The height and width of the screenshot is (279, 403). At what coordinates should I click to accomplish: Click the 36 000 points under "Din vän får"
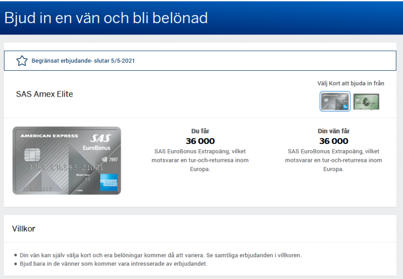coord(334,141)
